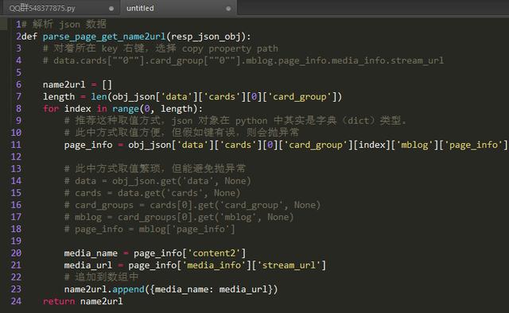The height and width of the screenshot is (313, 509).
Task: Close the QQ群548377875.py tab via its unsaved dot
Action: (111, 9)
